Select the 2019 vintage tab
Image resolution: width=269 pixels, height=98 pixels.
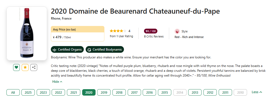coord(104,92)
